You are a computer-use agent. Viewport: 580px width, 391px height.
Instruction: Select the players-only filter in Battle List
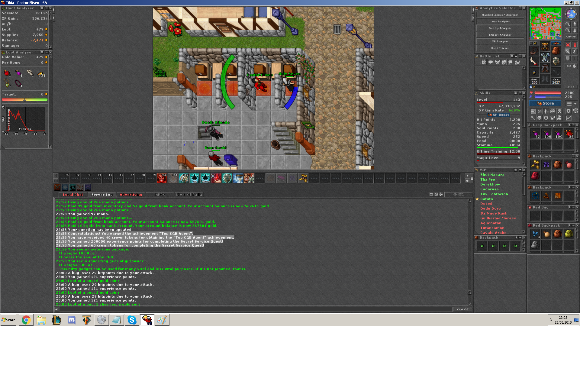click(x=483, y=62)
